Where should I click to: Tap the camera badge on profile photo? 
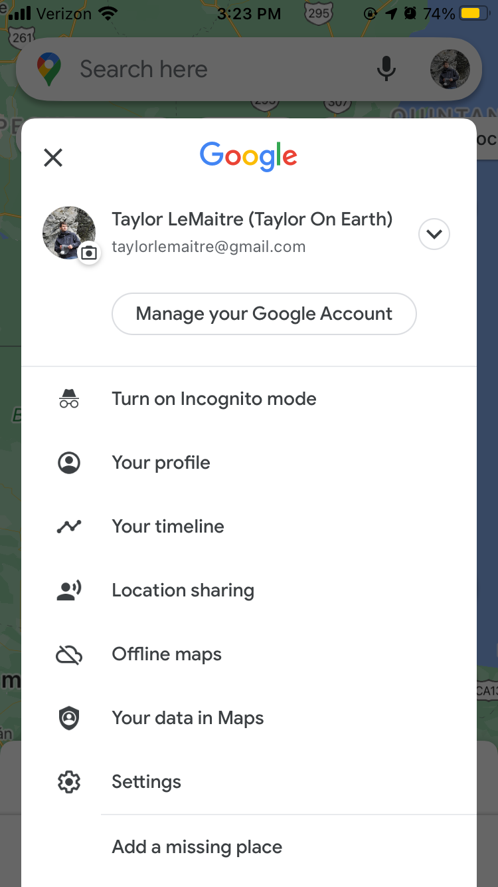tap(89, 253)
